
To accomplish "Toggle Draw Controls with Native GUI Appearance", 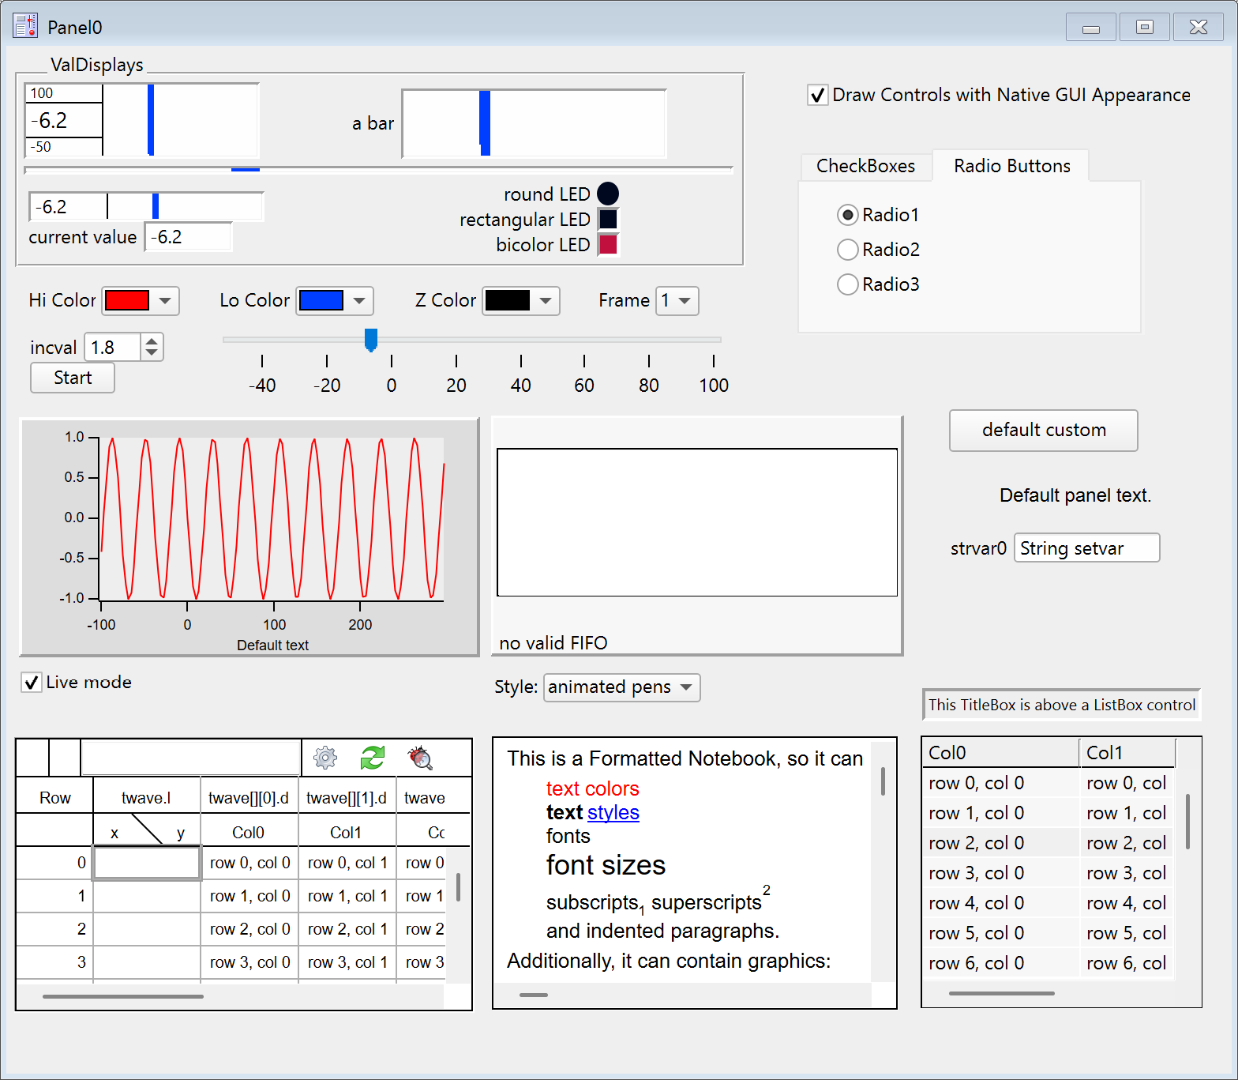I will coord(818,96).
